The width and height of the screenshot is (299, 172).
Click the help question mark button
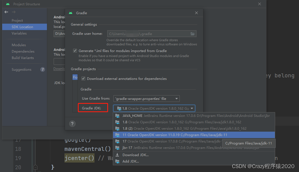pos(72,124)
